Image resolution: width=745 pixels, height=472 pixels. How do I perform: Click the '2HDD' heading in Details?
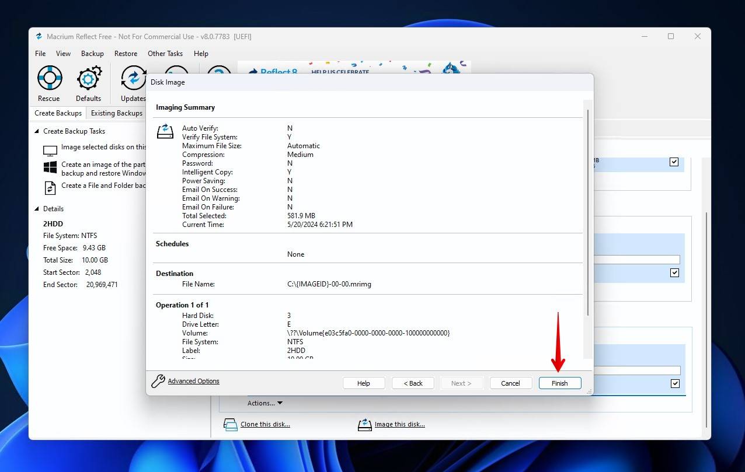(53, 224)
